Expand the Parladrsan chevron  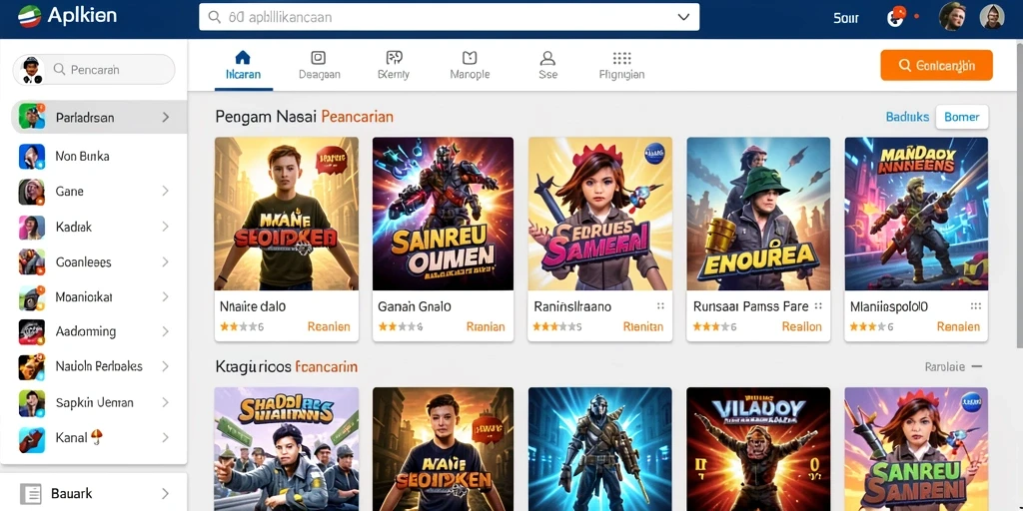tap(166, 118)
